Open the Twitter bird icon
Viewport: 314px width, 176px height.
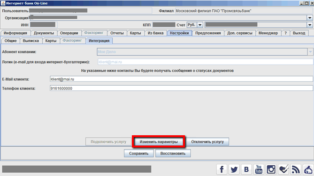pos(234,169)
